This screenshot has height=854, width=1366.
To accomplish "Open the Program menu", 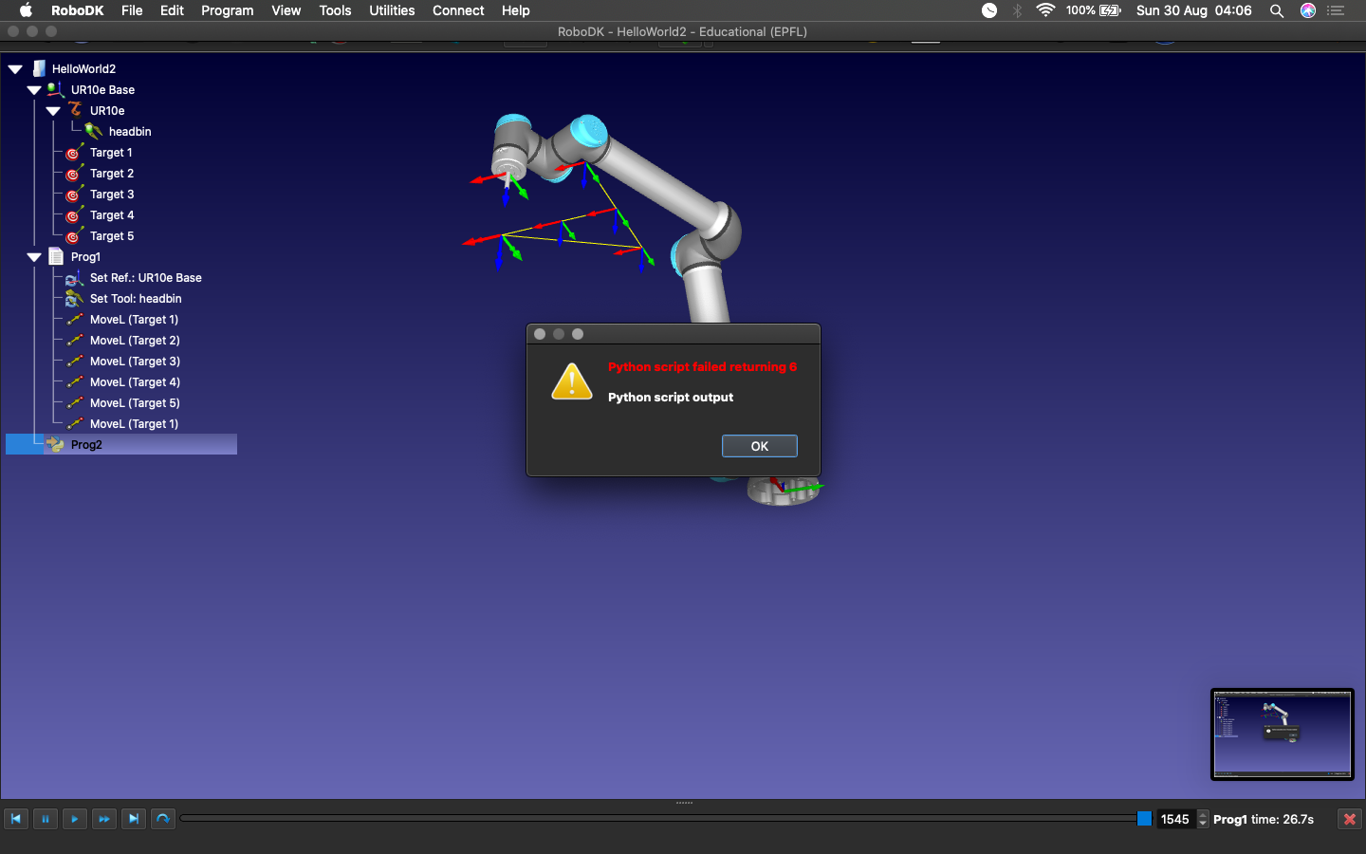I will coord(227,10).
